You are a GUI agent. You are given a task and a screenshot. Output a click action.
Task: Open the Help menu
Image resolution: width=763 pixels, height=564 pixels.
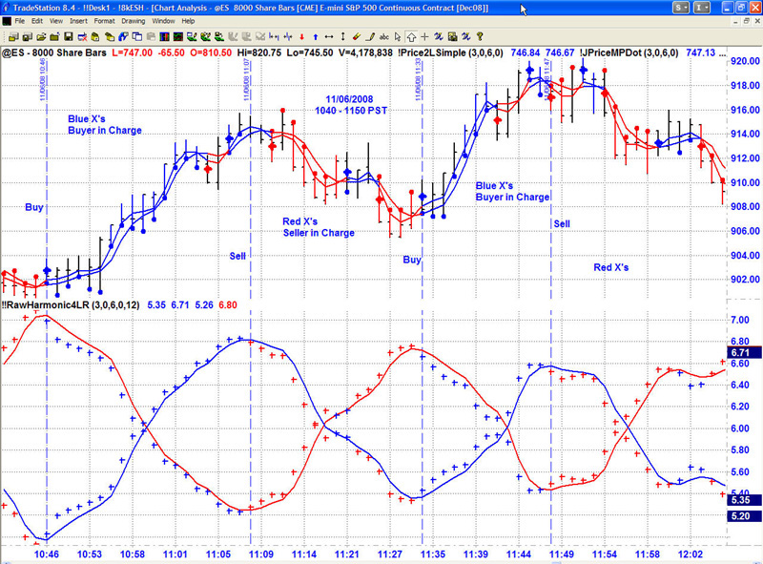click(188, 21)
